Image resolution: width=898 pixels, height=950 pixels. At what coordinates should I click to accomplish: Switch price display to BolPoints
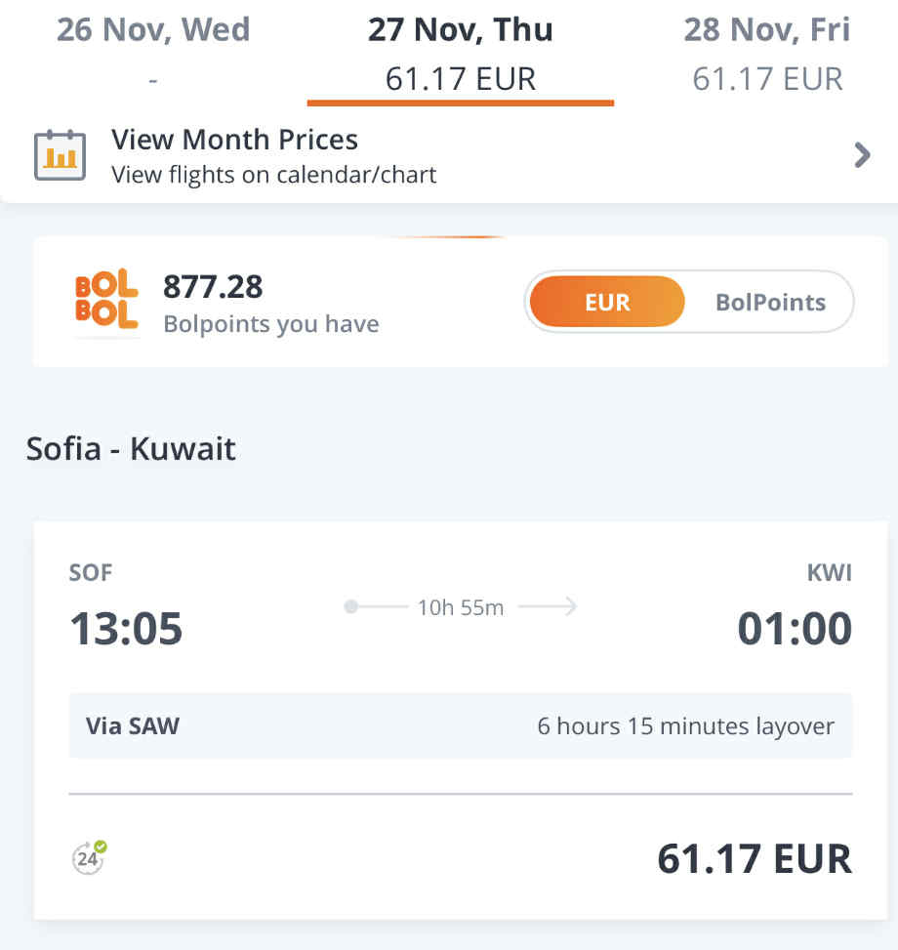tap(770, 302)
